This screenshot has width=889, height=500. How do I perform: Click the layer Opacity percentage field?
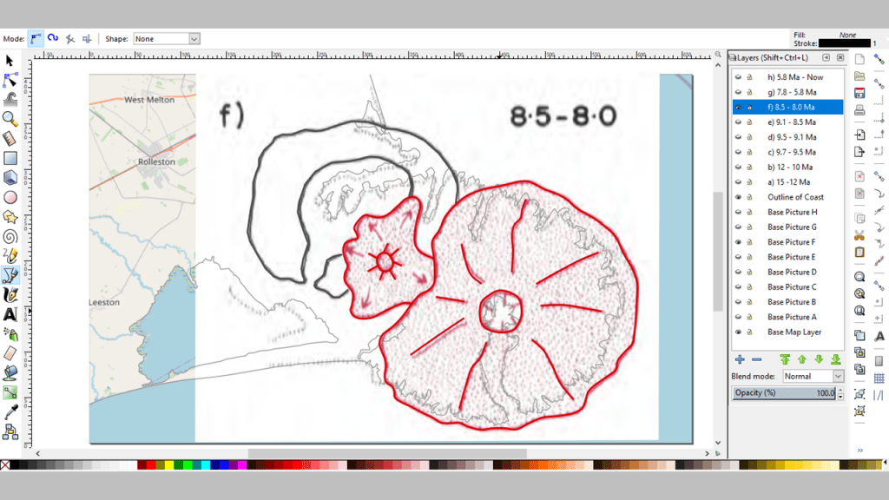[x=784, y=393]
